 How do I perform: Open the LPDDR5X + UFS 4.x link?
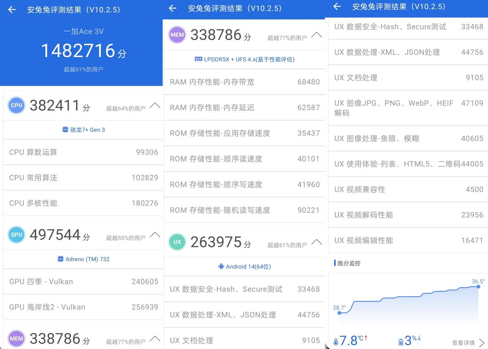pos(244,59)
